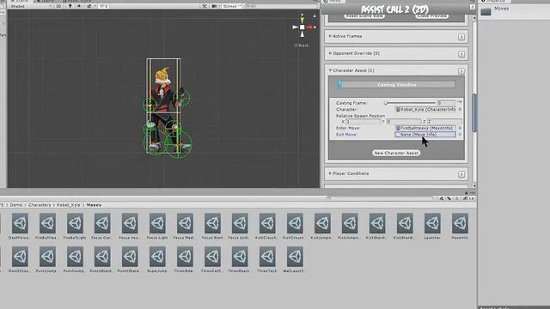Select the Focus Unbl.. move asset
This screenshot has width=550, height=309.
pos(240,227)
